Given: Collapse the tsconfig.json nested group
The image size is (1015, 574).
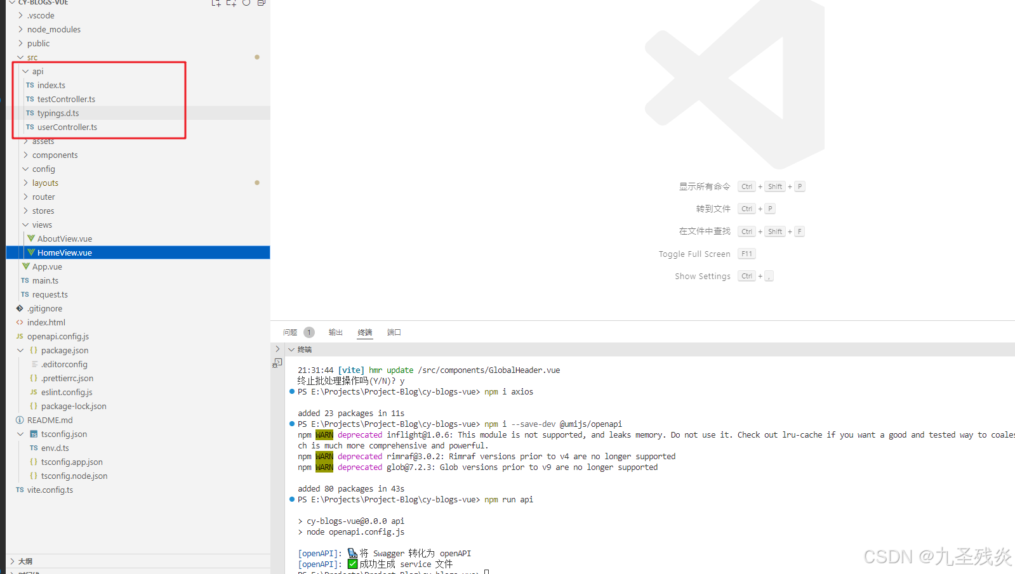Looking at the screenshot, I should coord(20,434).
